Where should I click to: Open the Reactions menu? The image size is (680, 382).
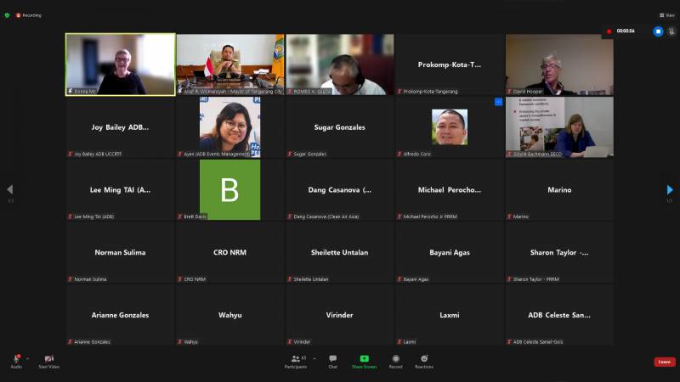pyautogui.click(x=423, y=360)
